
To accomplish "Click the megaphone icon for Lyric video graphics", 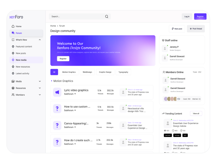I will pyautogui.click(x=57, y=92).
